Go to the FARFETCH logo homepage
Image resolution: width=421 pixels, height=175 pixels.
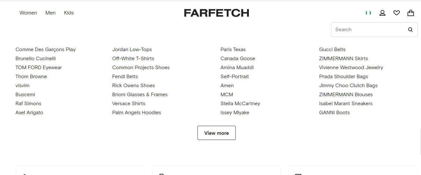[x=216, y=13]
